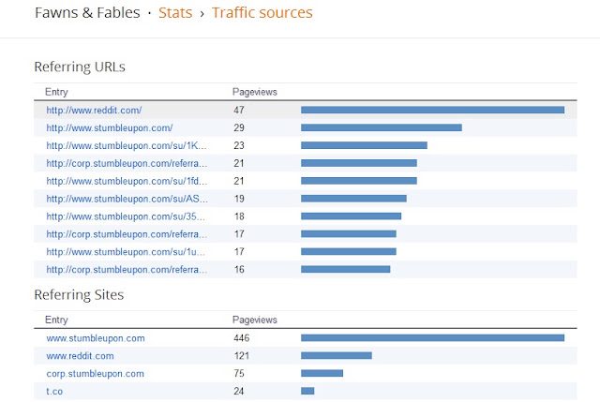The height and width of the screenshot is (402, 600).
Task: Select the Referring Sites heading
Action: [79, 294]
